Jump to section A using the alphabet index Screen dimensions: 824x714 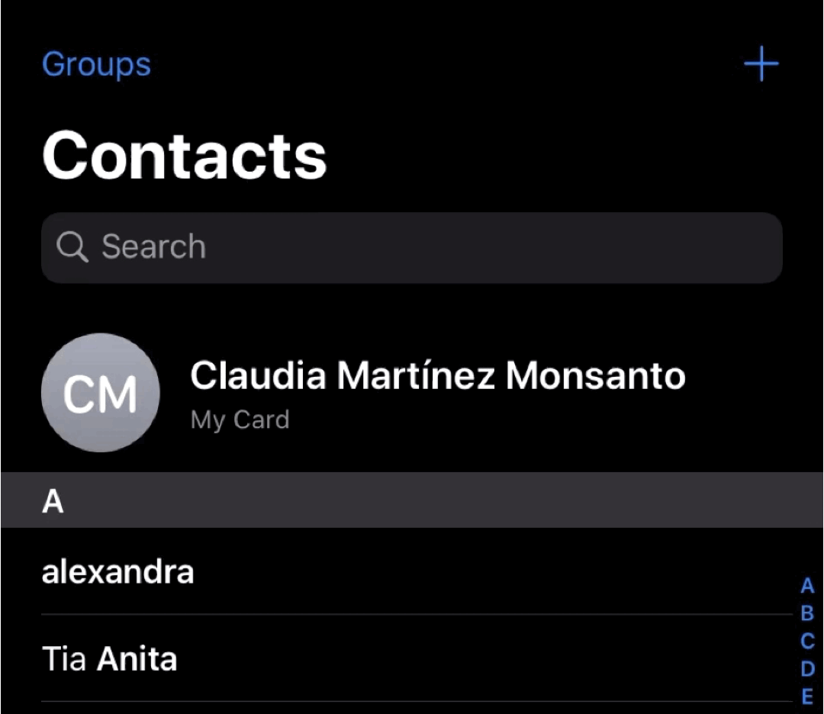tap(807, 587)
